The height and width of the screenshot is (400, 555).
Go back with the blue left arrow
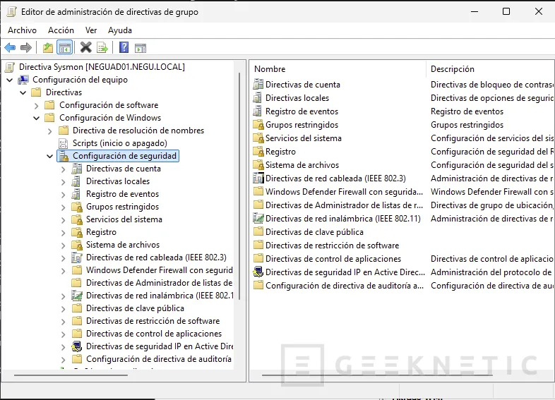click(x=10, y=47)
